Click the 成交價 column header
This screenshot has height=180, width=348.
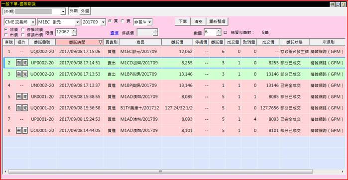point(268,42)
